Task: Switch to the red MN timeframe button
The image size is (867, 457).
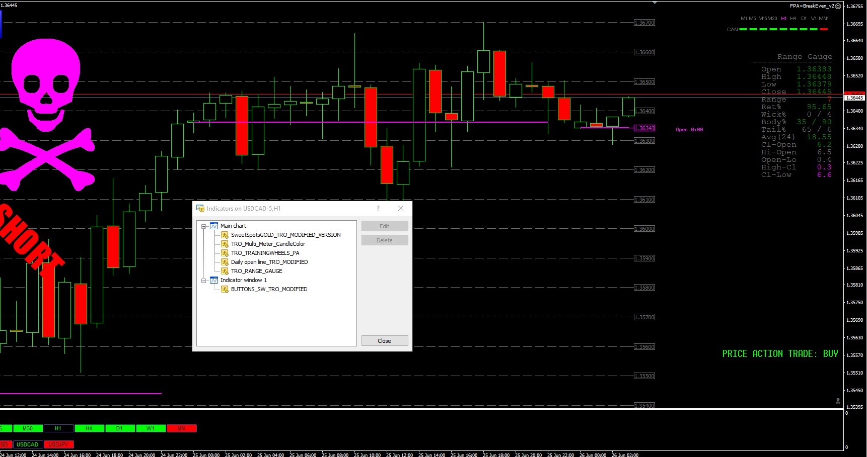Action: 181,428
